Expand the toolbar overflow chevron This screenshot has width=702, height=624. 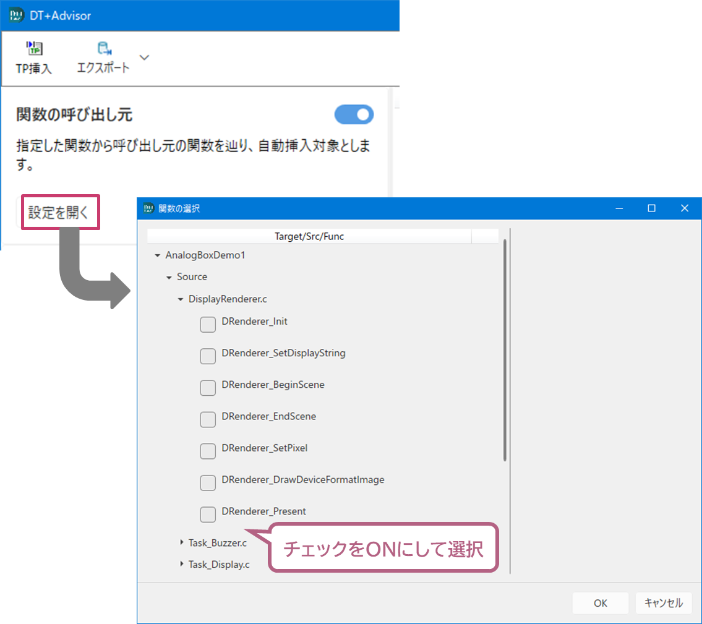point(144,58)
